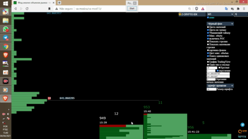Viewport: 248px width, 139px height.
Task: Enable the Цвета значений checkbox
Action: point(208,27)
